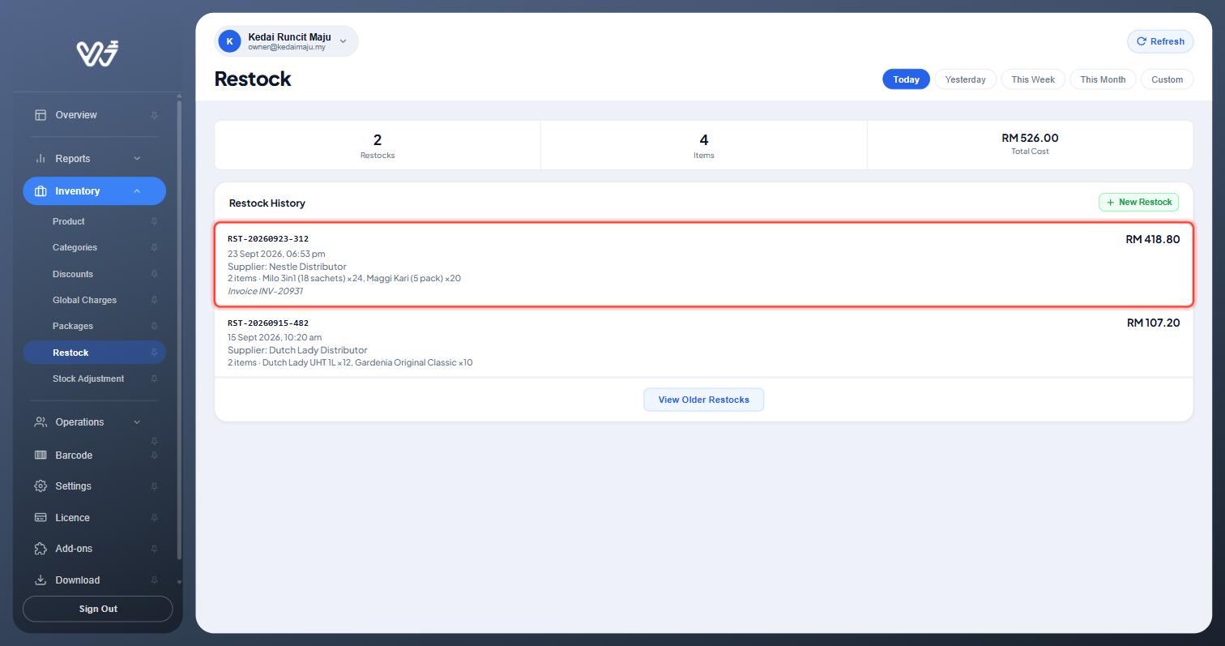The width and height of the screenshot is (1225, 646).
Task: Toggle the pin beside Global Charges
Action: pyautogui.click(x=154, y=300)
